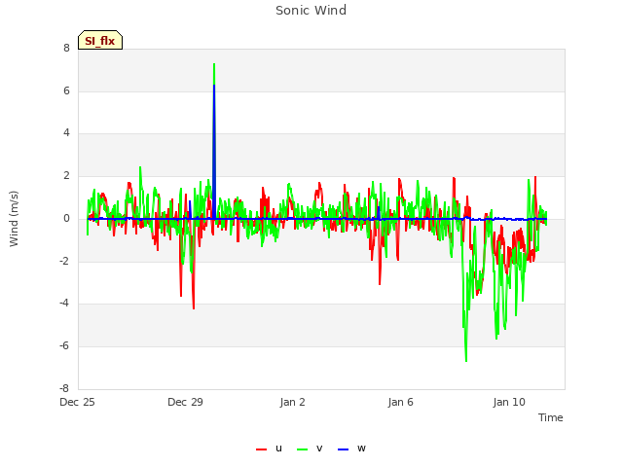The image size is (623, 467).
Task: Click the Jan 10 x-axis label
Action: pyautogui.click(x=509, y=402)
